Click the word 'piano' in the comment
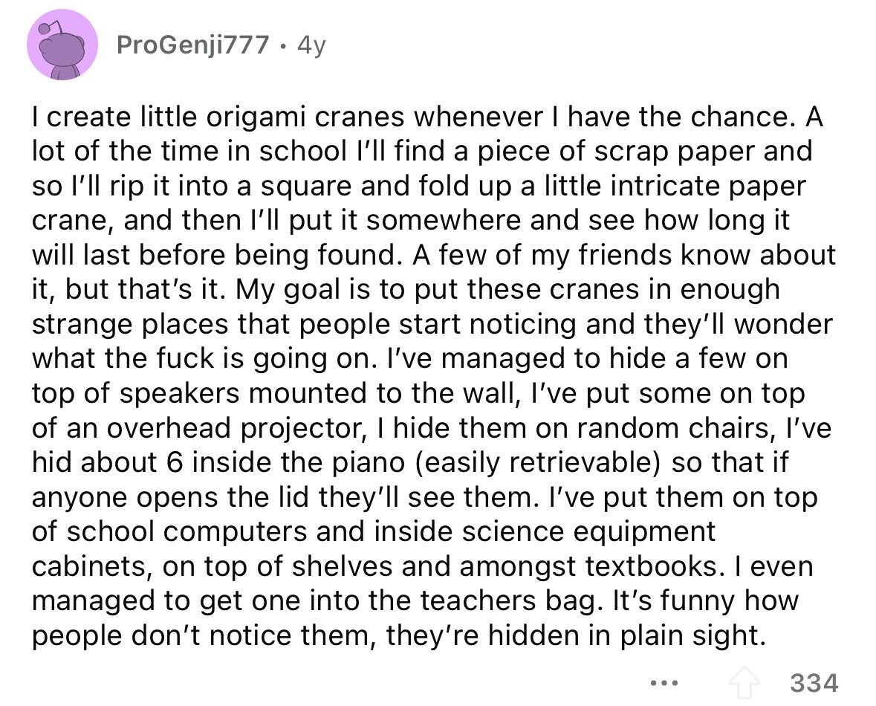 point(372,464)
